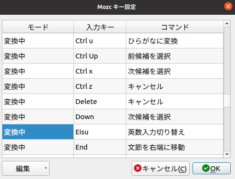The height and width of the screenshot is (179, 235).
Task: Select the Ctrl u key cell
Action: coord(100,41)
